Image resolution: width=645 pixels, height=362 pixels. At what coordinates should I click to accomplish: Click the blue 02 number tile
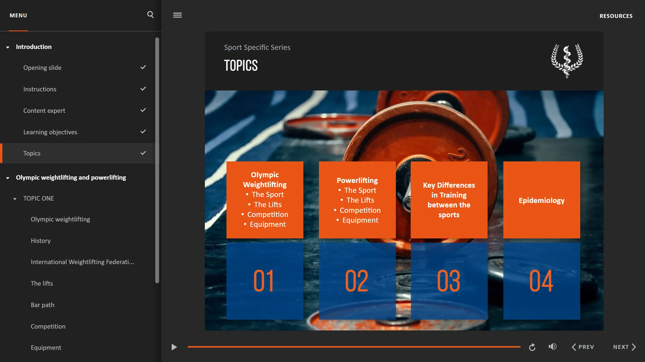(357, 281)
